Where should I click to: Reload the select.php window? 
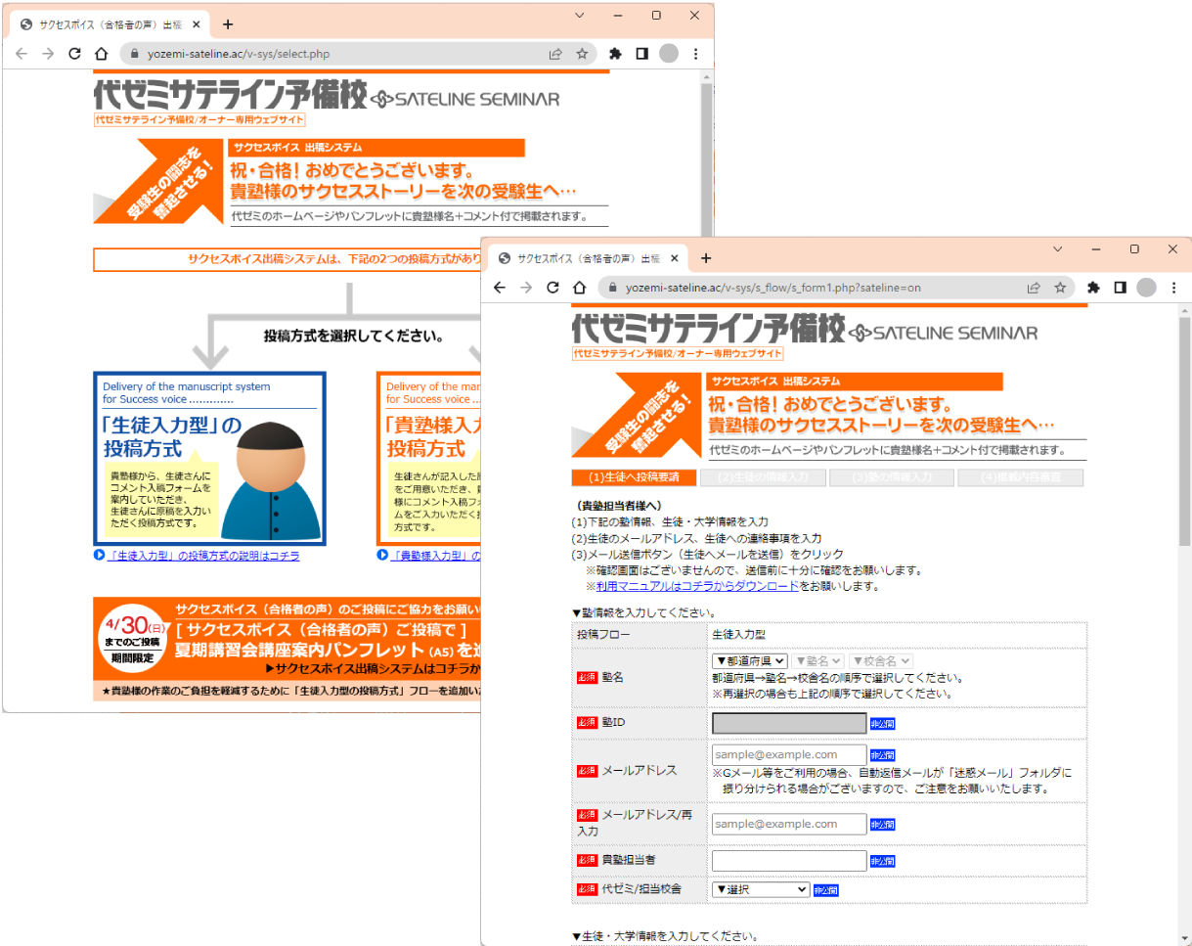point(74,54)
